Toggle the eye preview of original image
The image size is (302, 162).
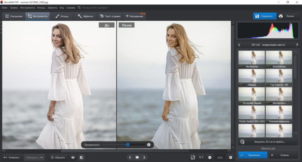coord(73,157)
